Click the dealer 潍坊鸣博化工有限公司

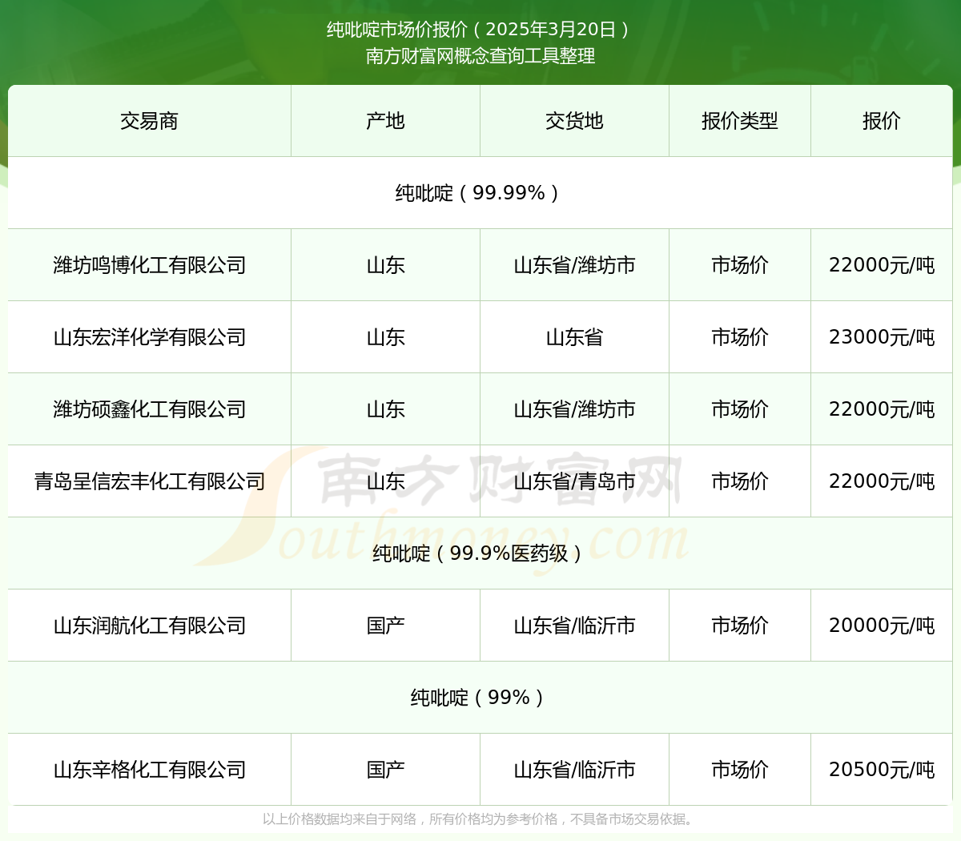tap(150, 265)
